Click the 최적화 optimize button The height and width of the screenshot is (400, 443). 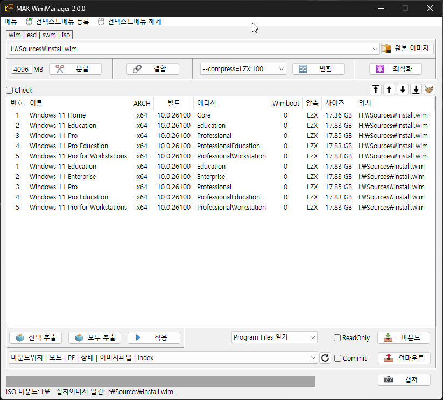pyautogui.click(x=396, y=69)
